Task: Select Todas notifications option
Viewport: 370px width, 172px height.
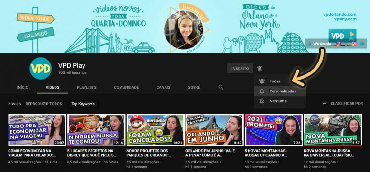Action: coord(280,81)
